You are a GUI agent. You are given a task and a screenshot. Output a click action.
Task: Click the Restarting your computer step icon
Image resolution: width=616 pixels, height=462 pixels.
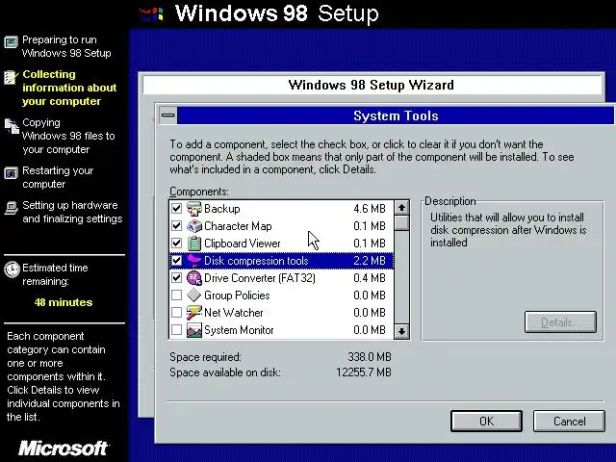pos(11,173)
